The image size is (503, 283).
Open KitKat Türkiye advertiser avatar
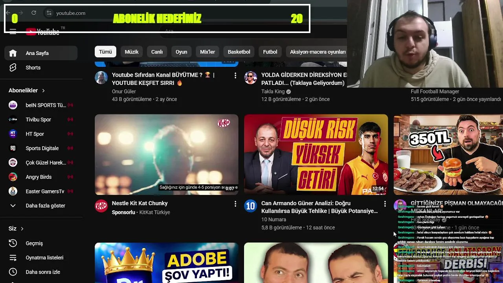pyautogui.click(x=101, y=206)
